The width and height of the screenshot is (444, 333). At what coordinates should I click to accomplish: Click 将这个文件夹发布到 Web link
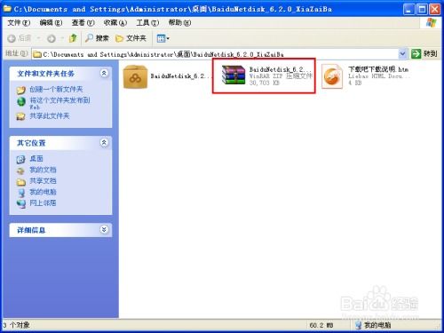59,103
